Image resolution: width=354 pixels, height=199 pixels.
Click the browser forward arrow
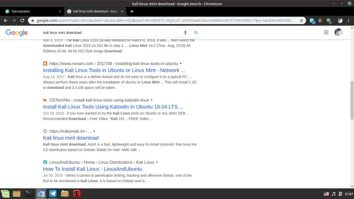point(14,20)
